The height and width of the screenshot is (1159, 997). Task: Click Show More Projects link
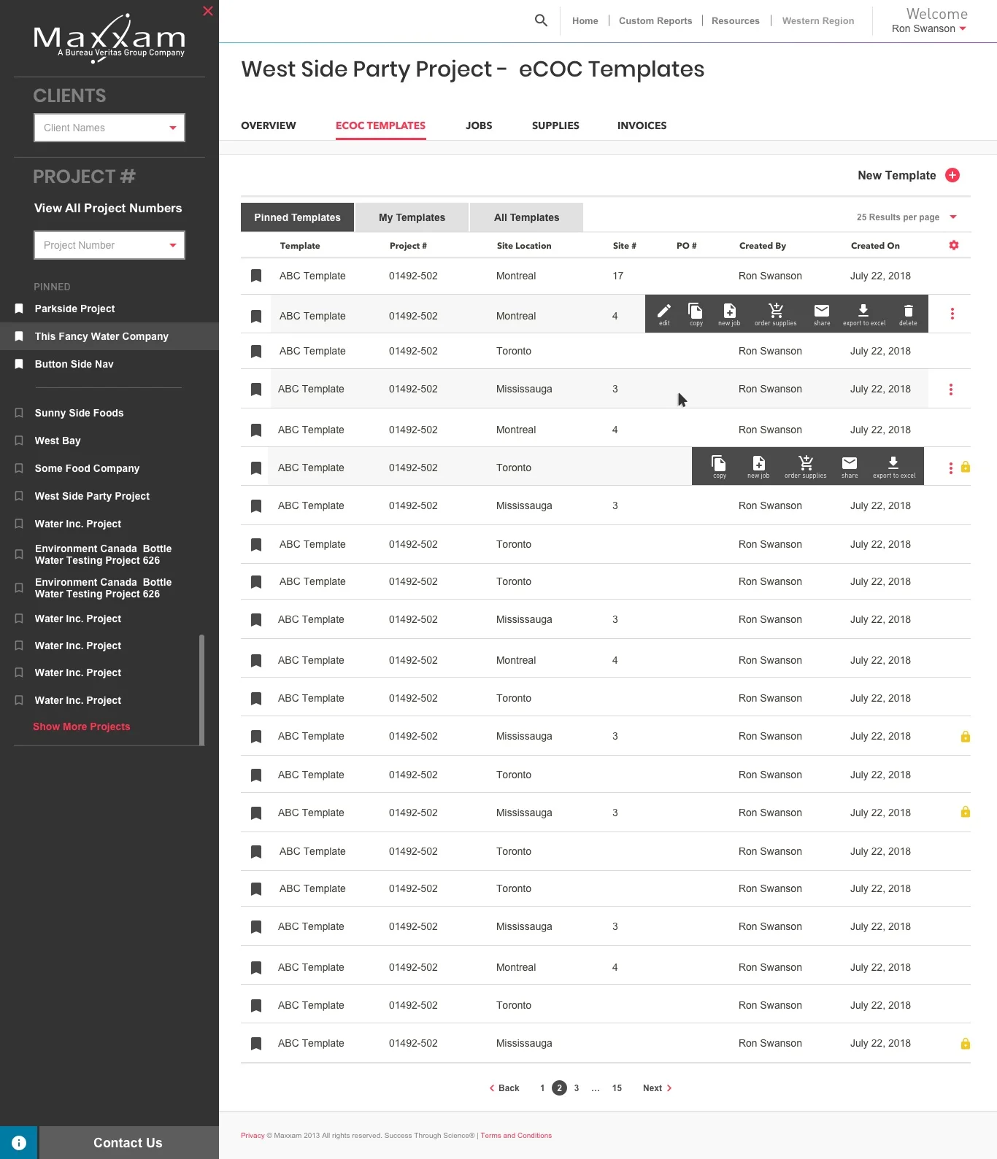tap(82, 726)
